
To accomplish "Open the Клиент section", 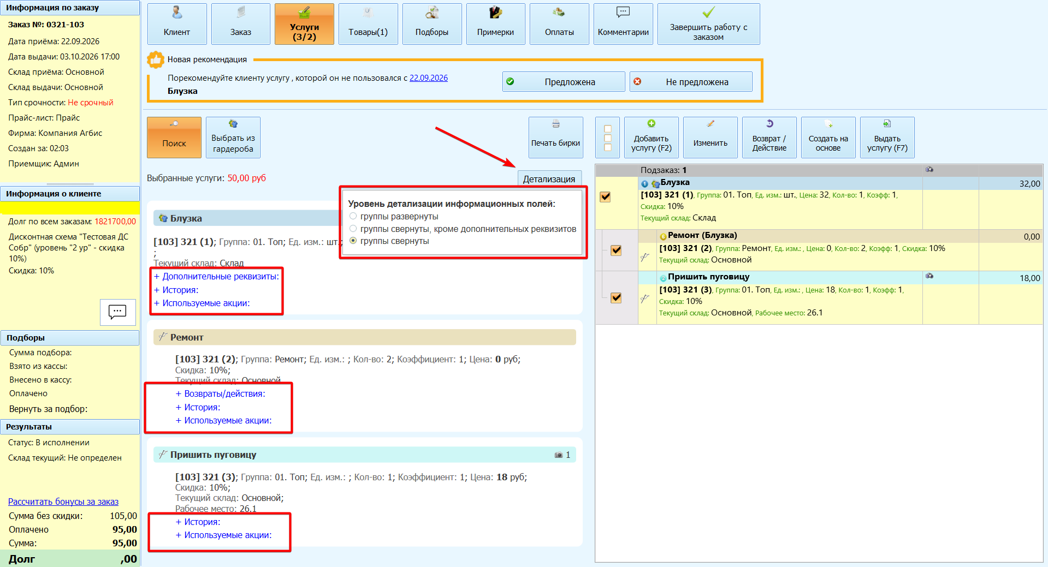I will (x=177, y=24).
